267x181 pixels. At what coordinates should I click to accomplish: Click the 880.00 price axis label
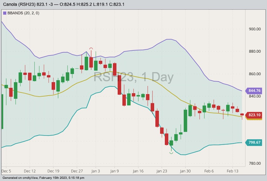coord(255,51)
